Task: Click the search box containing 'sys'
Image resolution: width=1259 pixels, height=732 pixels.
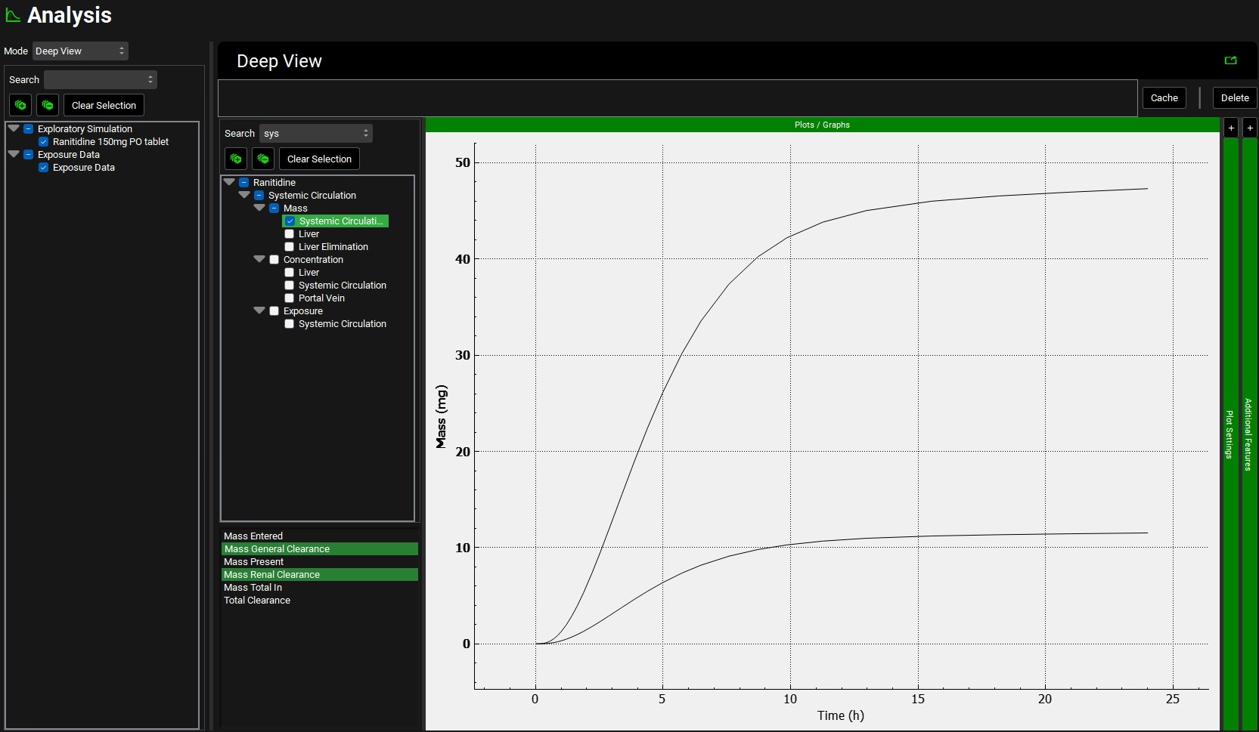Action: coord(315,133)
